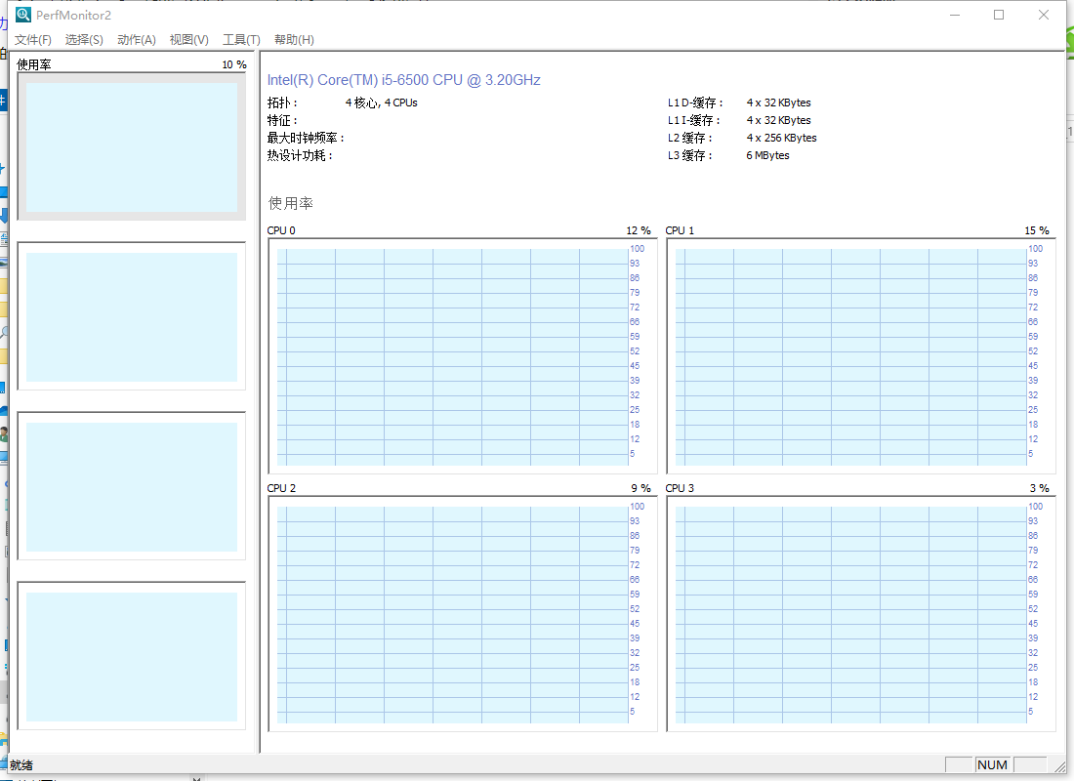
Task: Open the 帮助(H) menu
Action: coord(294,40)
